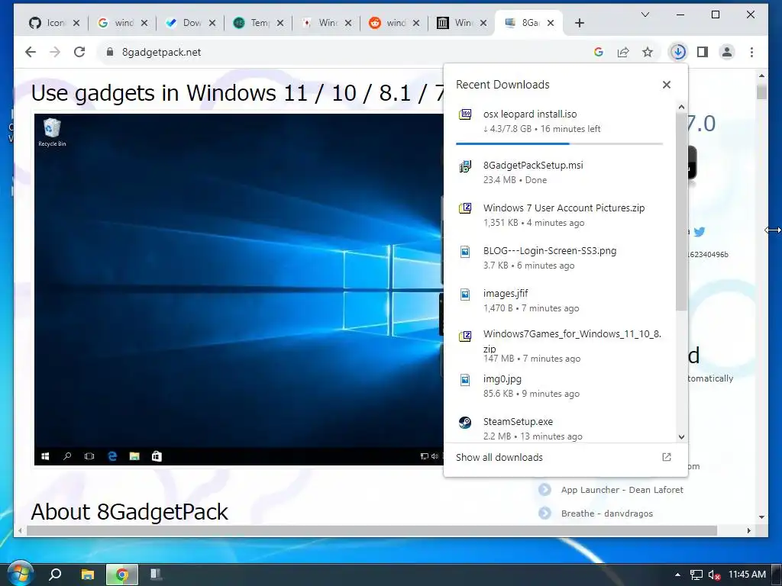Bookmark this page with the star
Screen dimensions: 782x586
(x=648, y=52)
